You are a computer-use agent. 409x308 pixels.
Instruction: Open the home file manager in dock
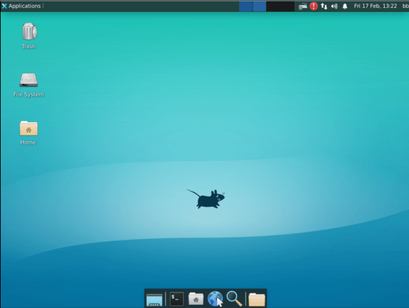[x=196, y=299]
